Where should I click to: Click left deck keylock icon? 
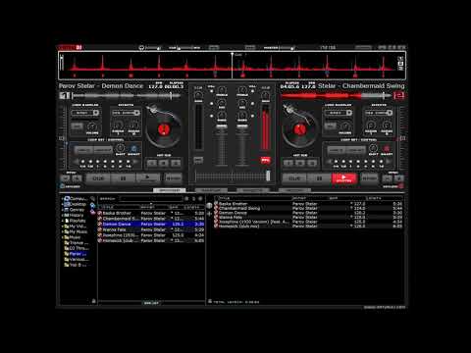pos(62,186)
